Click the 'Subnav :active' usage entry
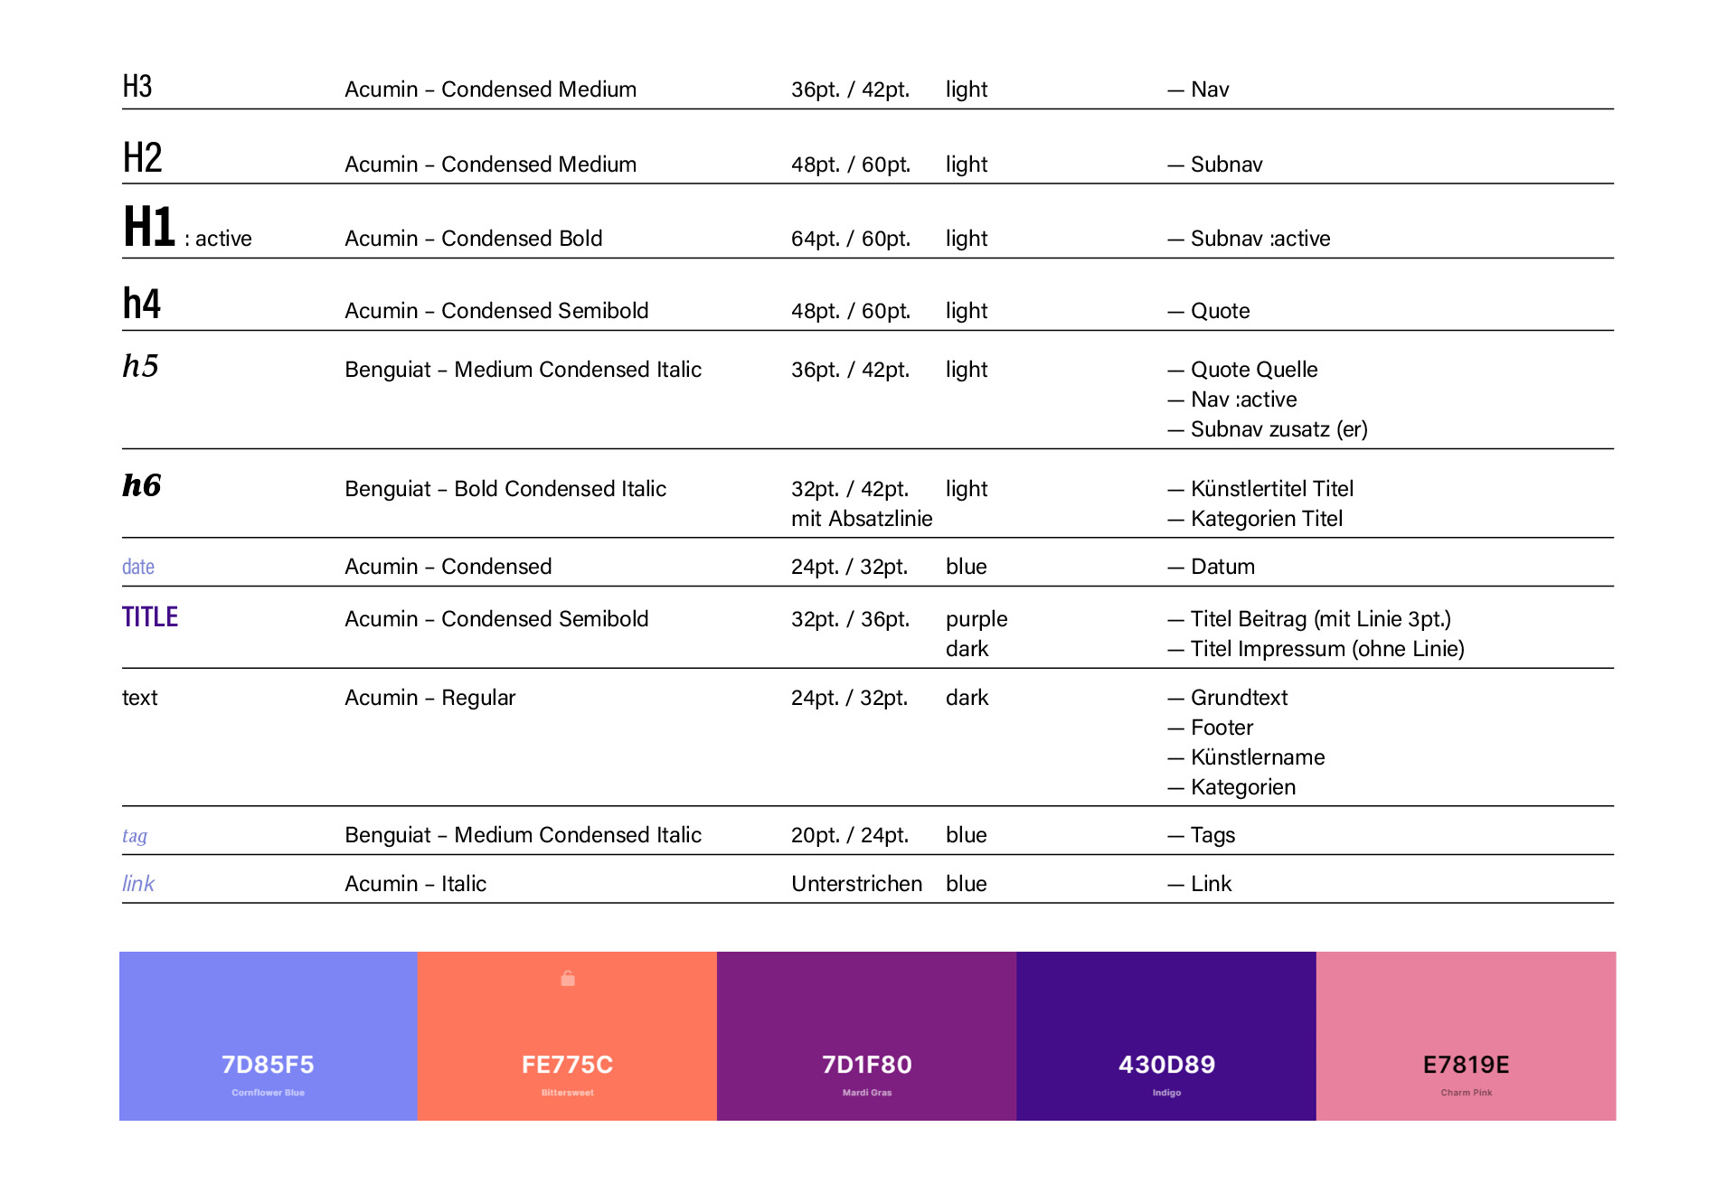1736x1193 pixels. click(1260, 239)
